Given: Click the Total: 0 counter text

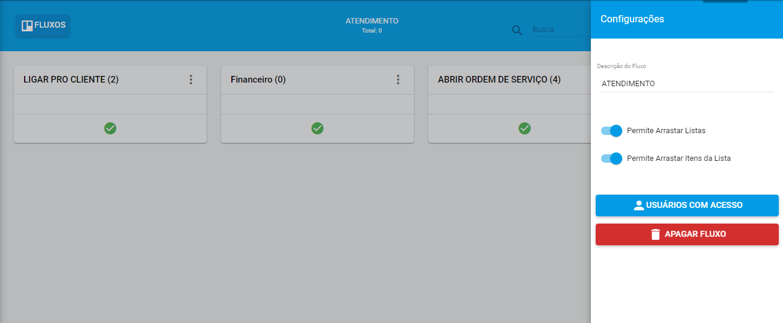Looking at the screenshot, I should coord(372,30).
